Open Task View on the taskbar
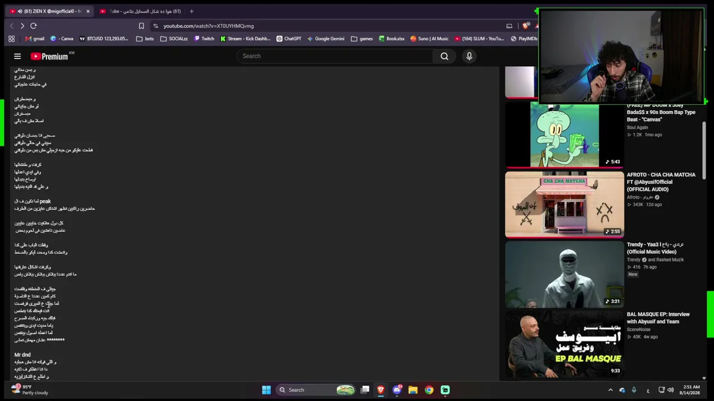 point(365,390)
